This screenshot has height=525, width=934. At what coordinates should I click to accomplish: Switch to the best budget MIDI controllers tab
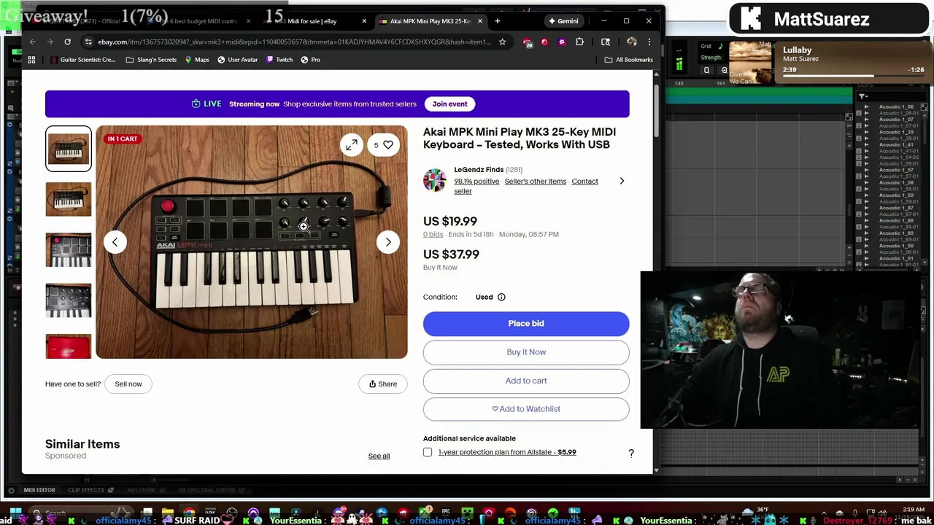[x=197, y=21]
